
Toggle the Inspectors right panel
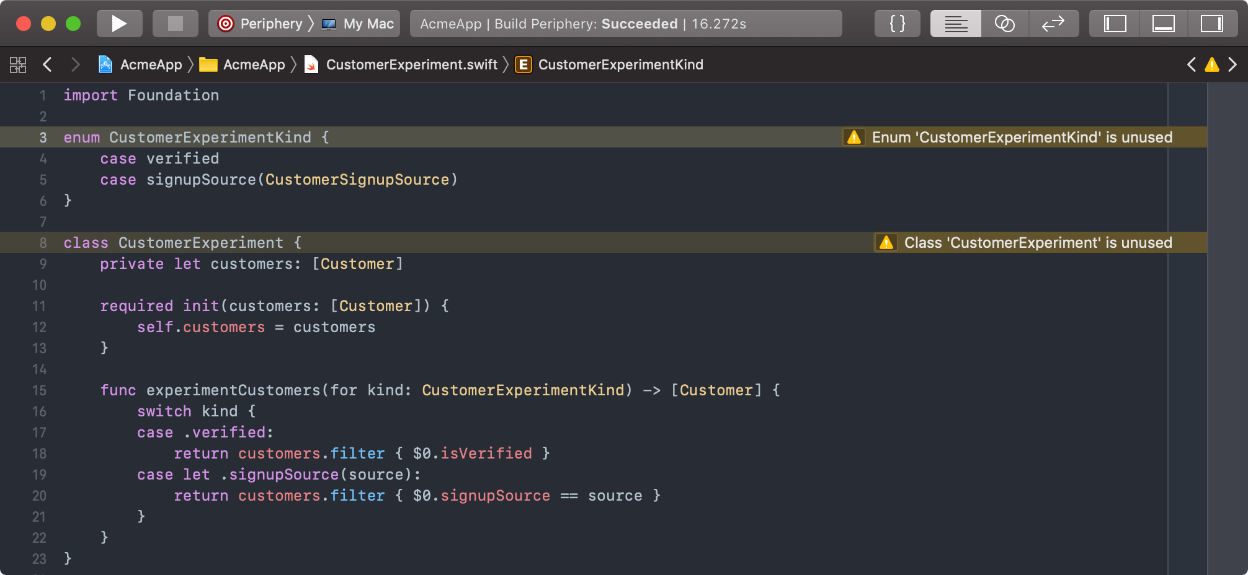1211,24
